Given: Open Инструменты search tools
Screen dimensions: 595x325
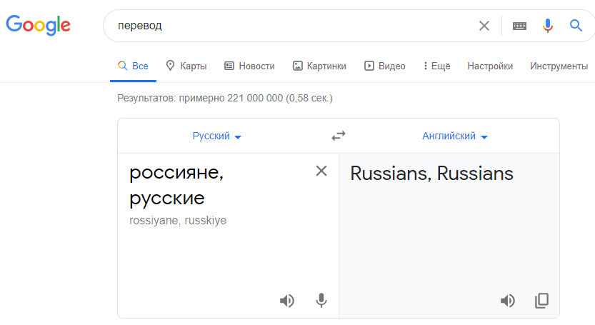Looking at the screenshot, I should [x=559, y=66].
